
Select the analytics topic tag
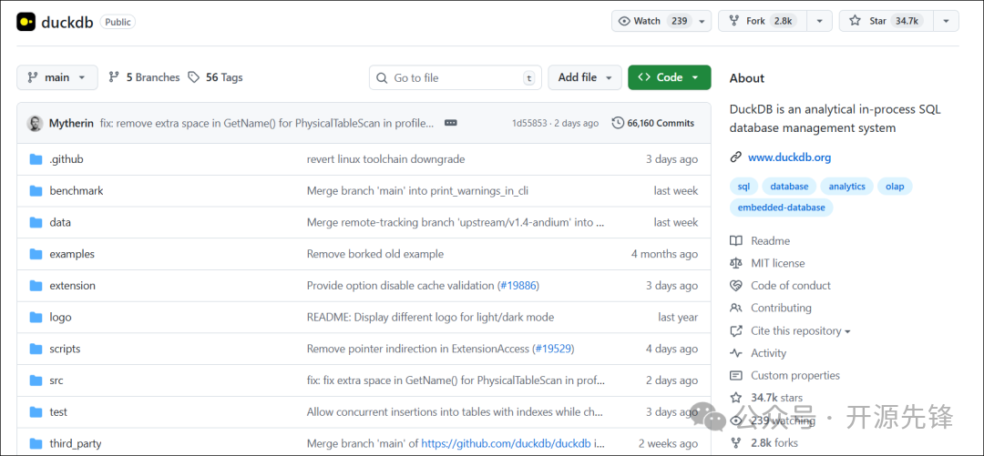pyautogui.click(x=846, y=187)
